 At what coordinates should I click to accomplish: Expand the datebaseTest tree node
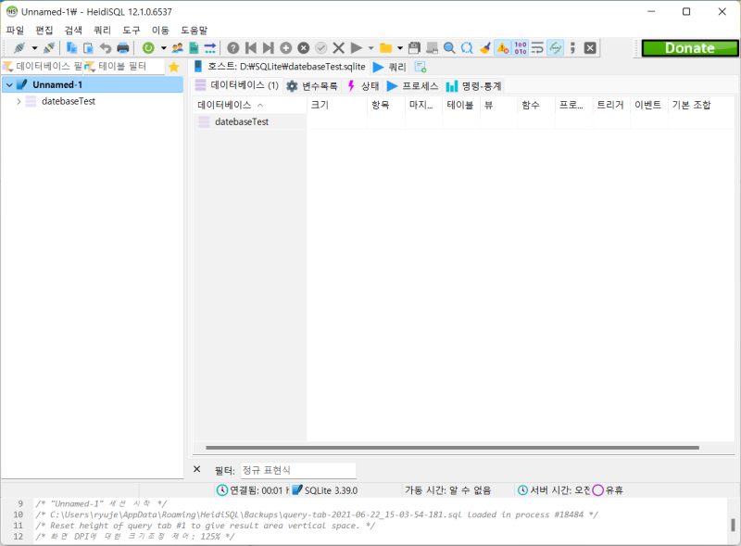pyautogui.click(x=19, y=101)
